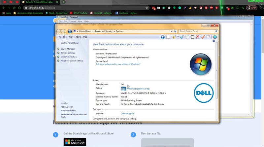Open Chrome Extensions puzzle icon
Viewport: 264px width, 147px height.
coord(233,8)
